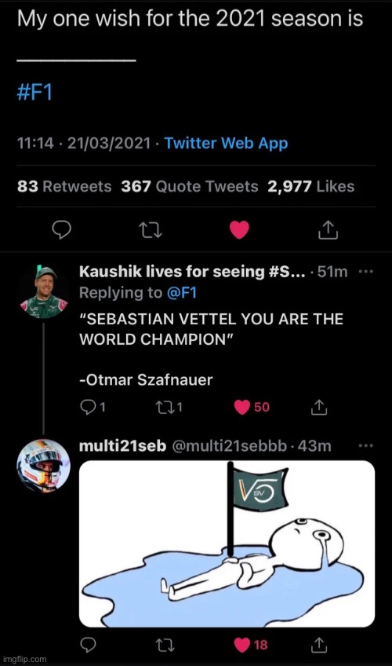The height and width of the screenshot is (666, 392).
Task: Open the @F1 mention in reply
Action: click(x=182, y=293)
